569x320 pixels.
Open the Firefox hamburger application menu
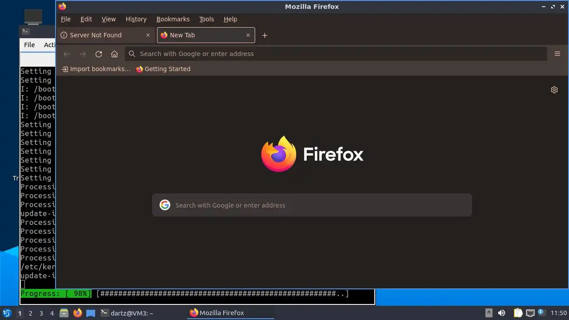pos(557,54)
